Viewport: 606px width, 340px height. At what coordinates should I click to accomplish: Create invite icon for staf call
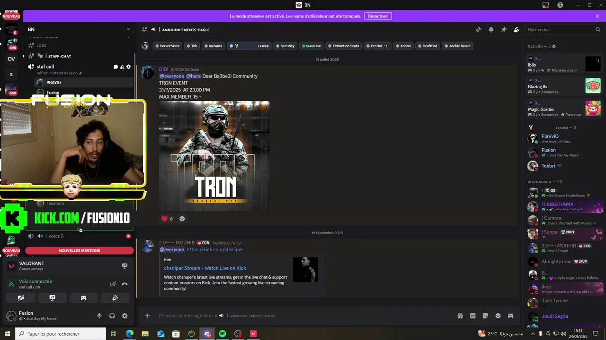pos(122,67)
